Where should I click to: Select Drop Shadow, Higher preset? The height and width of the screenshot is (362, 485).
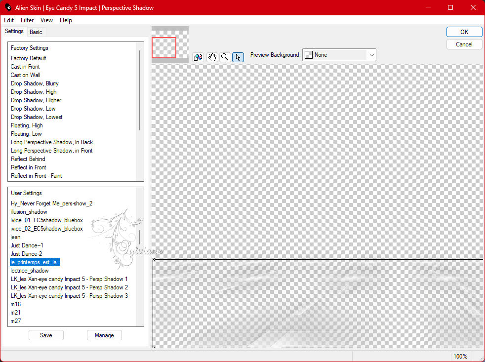point(36,100)
